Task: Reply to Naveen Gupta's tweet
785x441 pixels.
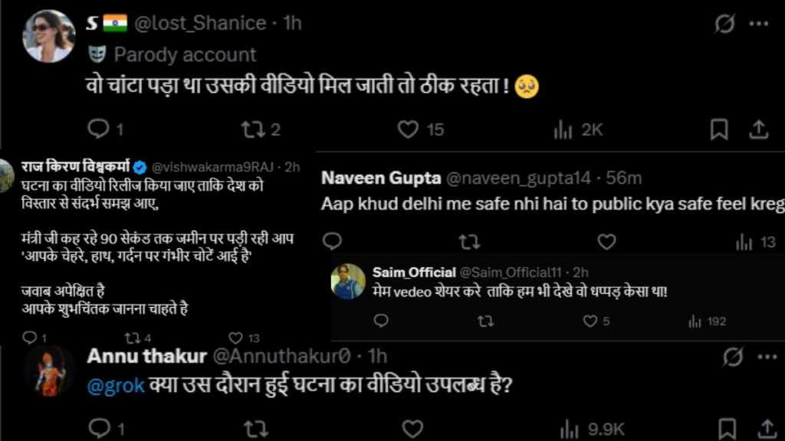Action: coord(332,243)
